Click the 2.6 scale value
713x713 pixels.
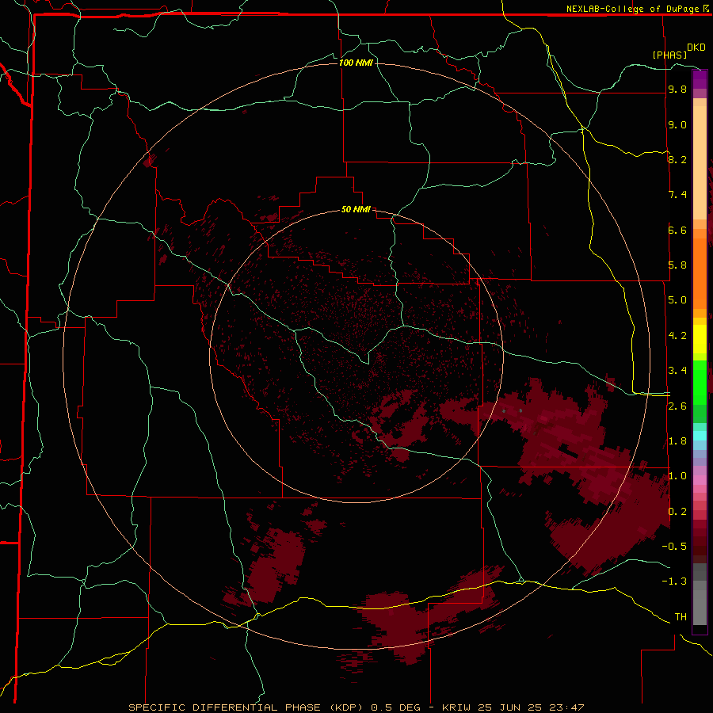pos(677,406)
